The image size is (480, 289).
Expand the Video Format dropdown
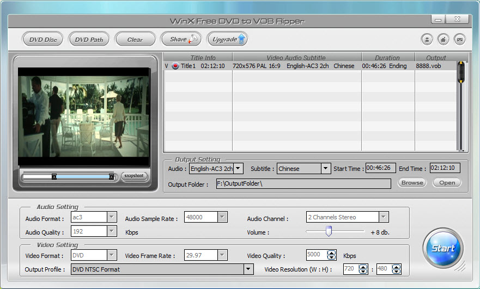point(112,255)
